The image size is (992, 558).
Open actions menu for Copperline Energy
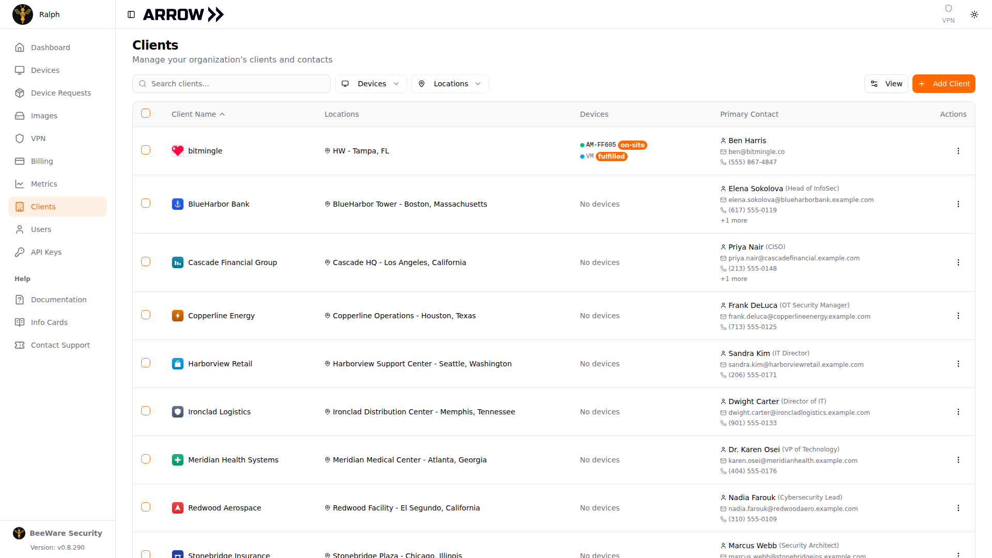pyautogui.click(x=958, y=316)
